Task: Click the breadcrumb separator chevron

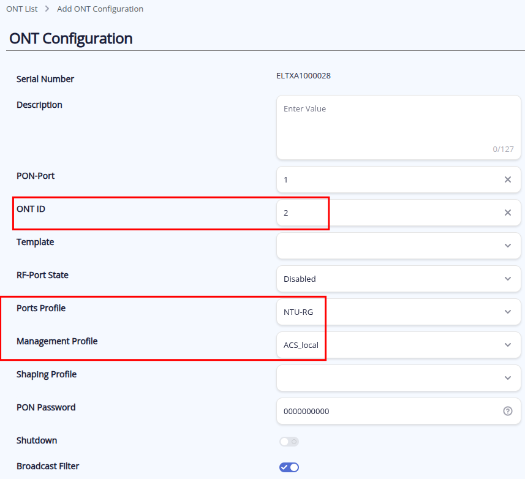Action: click(x=47, y=9)
